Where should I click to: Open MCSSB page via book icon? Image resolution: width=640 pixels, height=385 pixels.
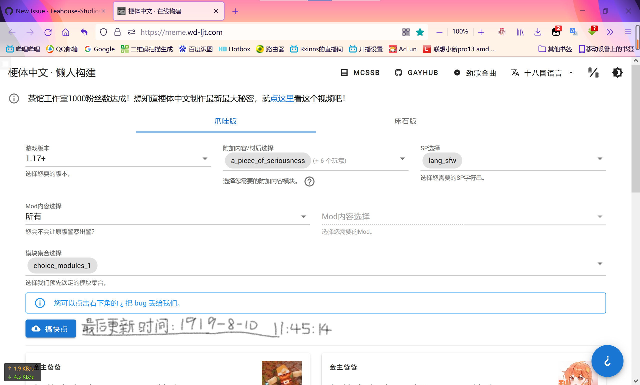click(344, 73)
